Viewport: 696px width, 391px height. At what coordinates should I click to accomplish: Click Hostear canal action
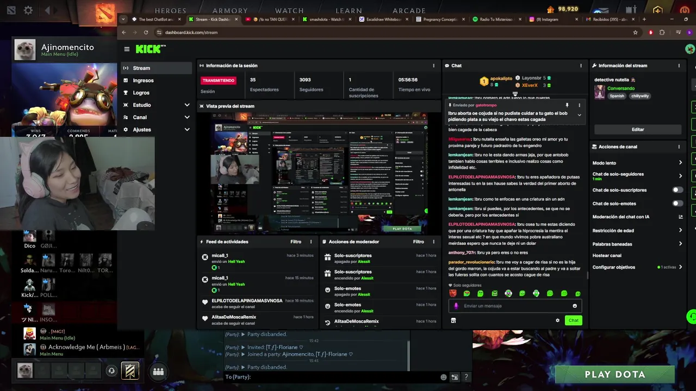coord(607,256)
